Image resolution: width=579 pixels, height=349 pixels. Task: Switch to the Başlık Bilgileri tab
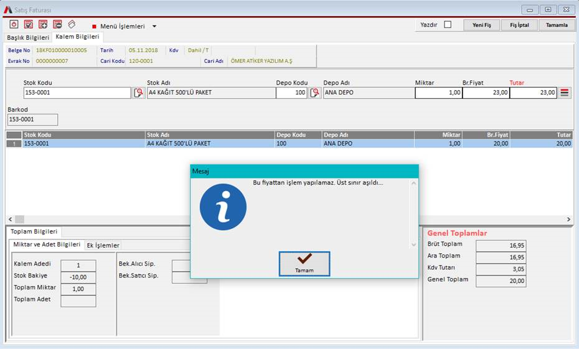pos(28,37)
